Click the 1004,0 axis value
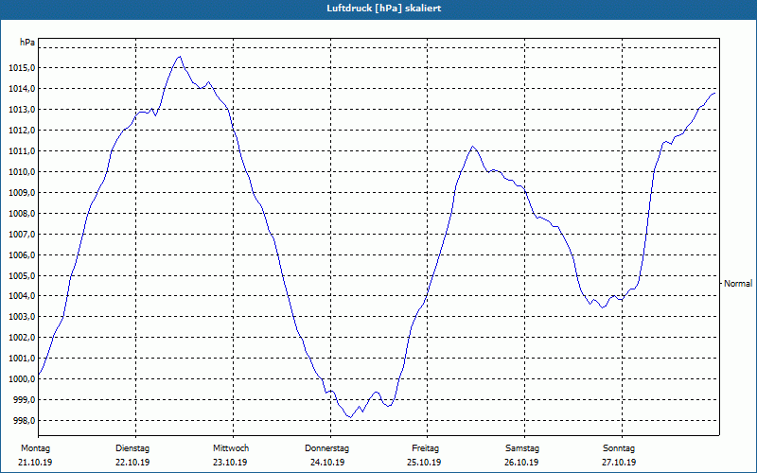Image resolution: width=757 pixels, height=473 pixels. pyautogui.click(x=22, y=296)
